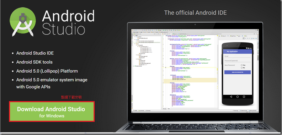This screenshot has height=135, width=282.
Task: Click the 'My Application' title bar in phone preview
Action: click(238, 52)
